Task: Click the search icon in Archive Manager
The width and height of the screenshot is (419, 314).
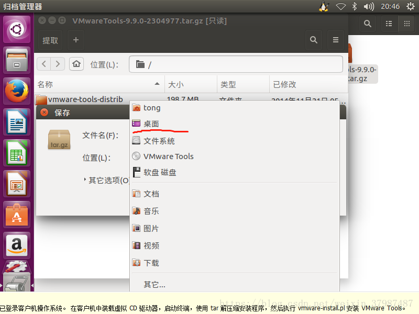Action: pyautogui.click(x=314, y=40)
